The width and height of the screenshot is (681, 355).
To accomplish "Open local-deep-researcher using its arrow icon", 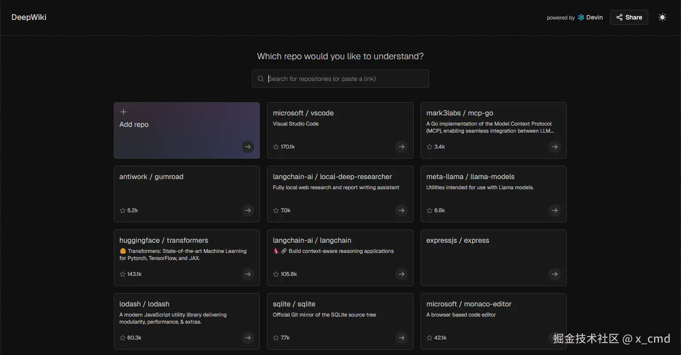I will coord(402,210).
